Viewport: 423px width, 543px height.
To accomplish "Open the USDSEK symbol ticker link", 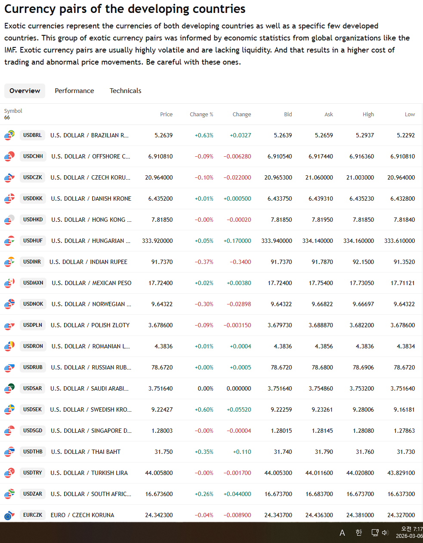I will [32, 410].
